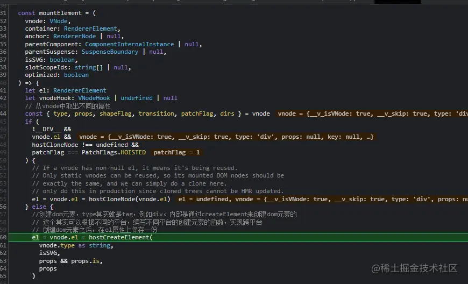This screenshot has height=284, width=468.
Task: Click the inline vnode value on line 44
Action: tap(372, 113)
